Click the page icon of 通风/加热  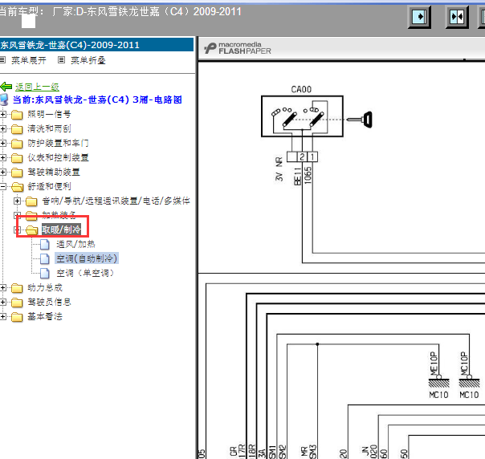[x=45, y=244]
